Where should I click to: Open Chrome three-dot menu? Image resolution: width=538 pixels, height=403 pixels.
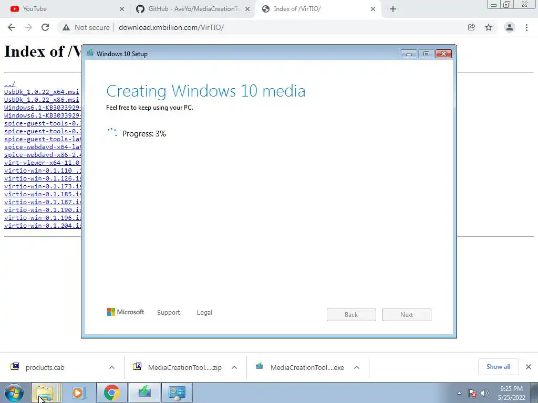pos(526,27)
